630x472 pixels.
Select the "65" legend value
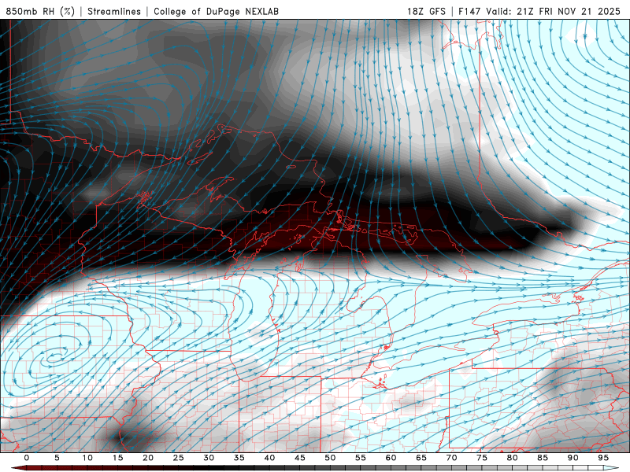click(421, 458)
